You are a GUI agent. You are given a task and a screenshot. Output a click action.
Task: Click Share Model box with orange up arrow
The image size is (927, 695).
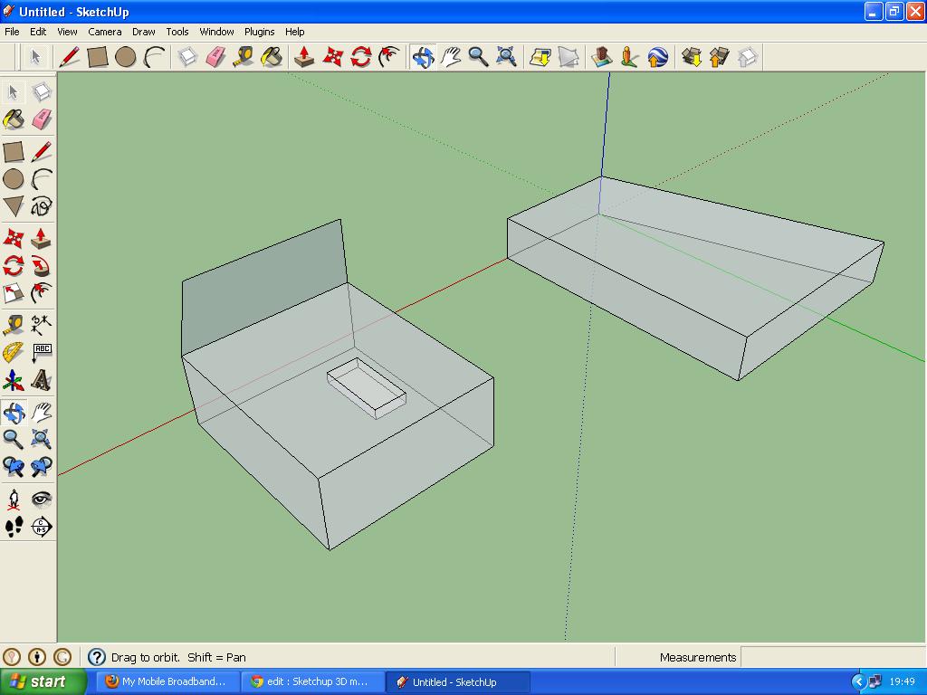point(719,57)
